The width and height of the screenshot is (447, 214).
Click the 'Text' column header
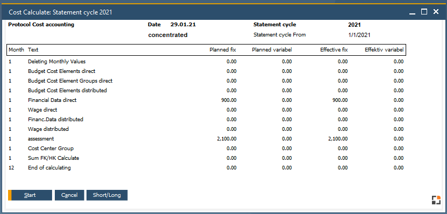[x=33, y=50]
